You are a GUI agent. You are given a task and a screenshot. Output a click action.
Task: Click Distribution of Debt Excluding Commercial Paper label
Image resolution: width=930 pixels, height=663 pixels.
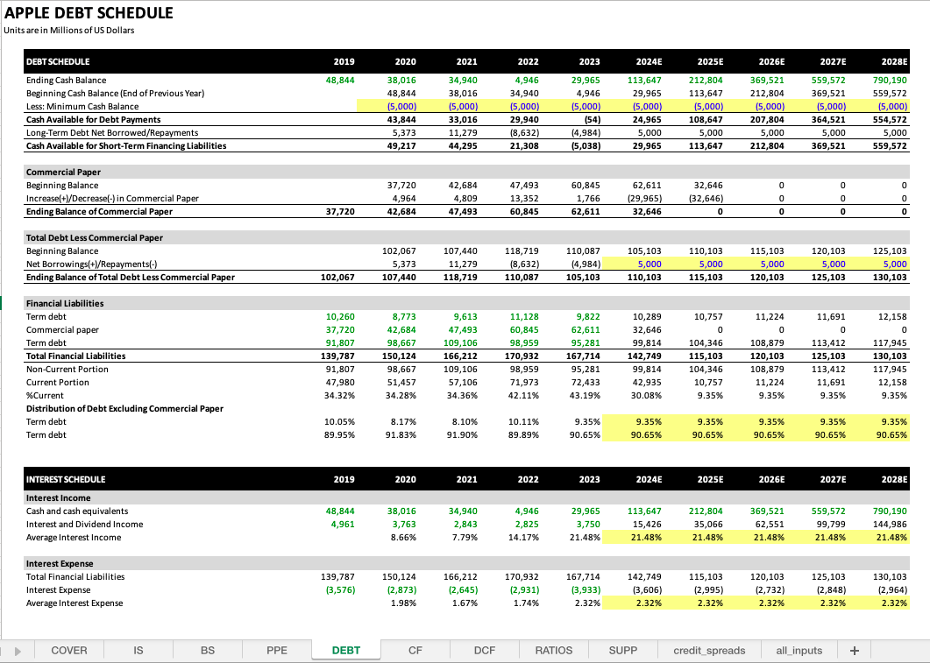pos(124,409)
